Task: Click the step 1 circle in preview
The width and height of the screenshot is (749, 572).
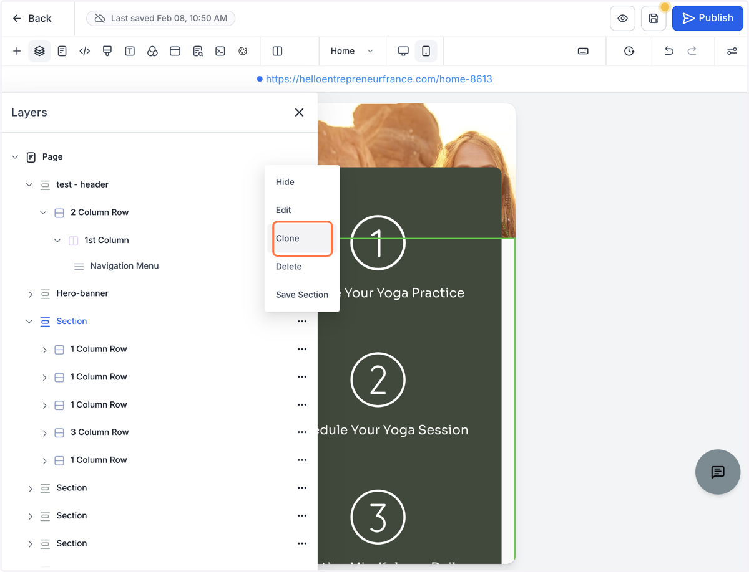Action: point(378,243)
